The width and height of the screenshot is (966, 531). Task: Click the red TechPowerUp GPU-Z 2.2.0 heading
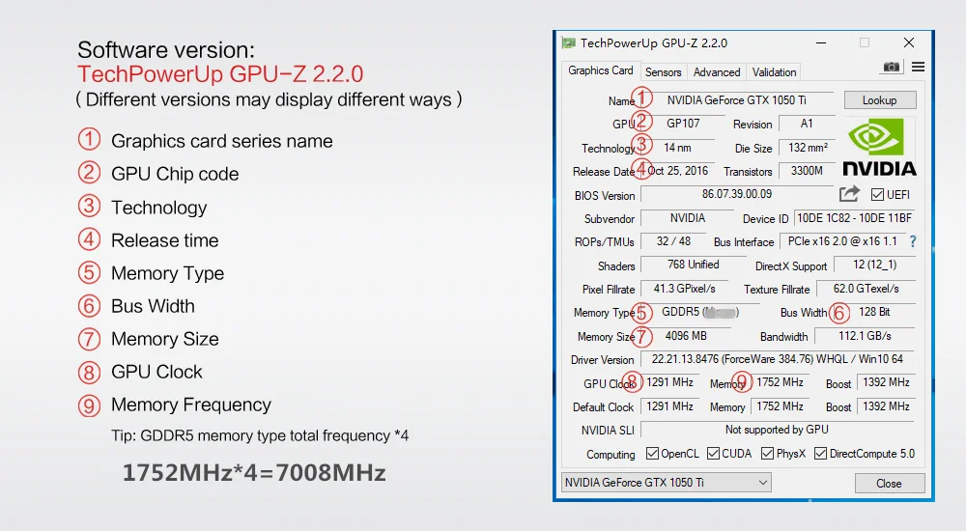[x=220, y=74]
